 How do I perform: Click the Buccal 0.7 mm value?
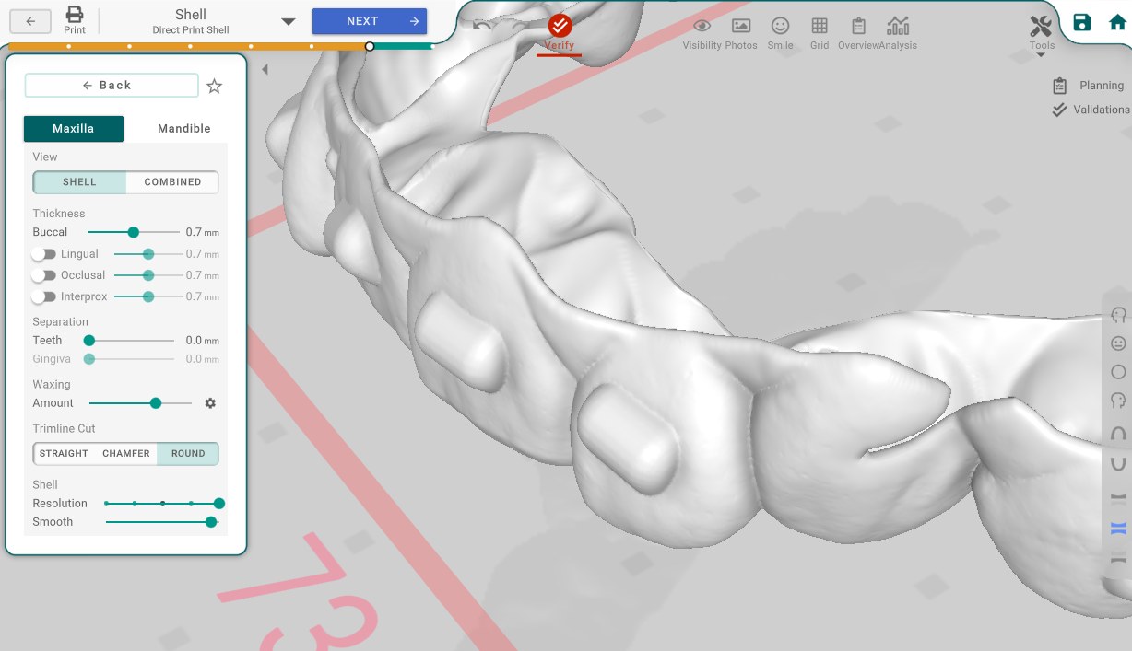point(202,233)
